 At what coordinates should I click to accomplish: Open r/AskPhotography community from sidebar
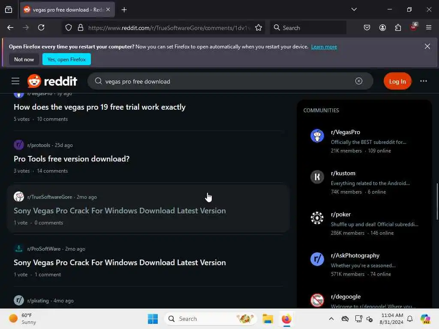click(x=355, y=255)
